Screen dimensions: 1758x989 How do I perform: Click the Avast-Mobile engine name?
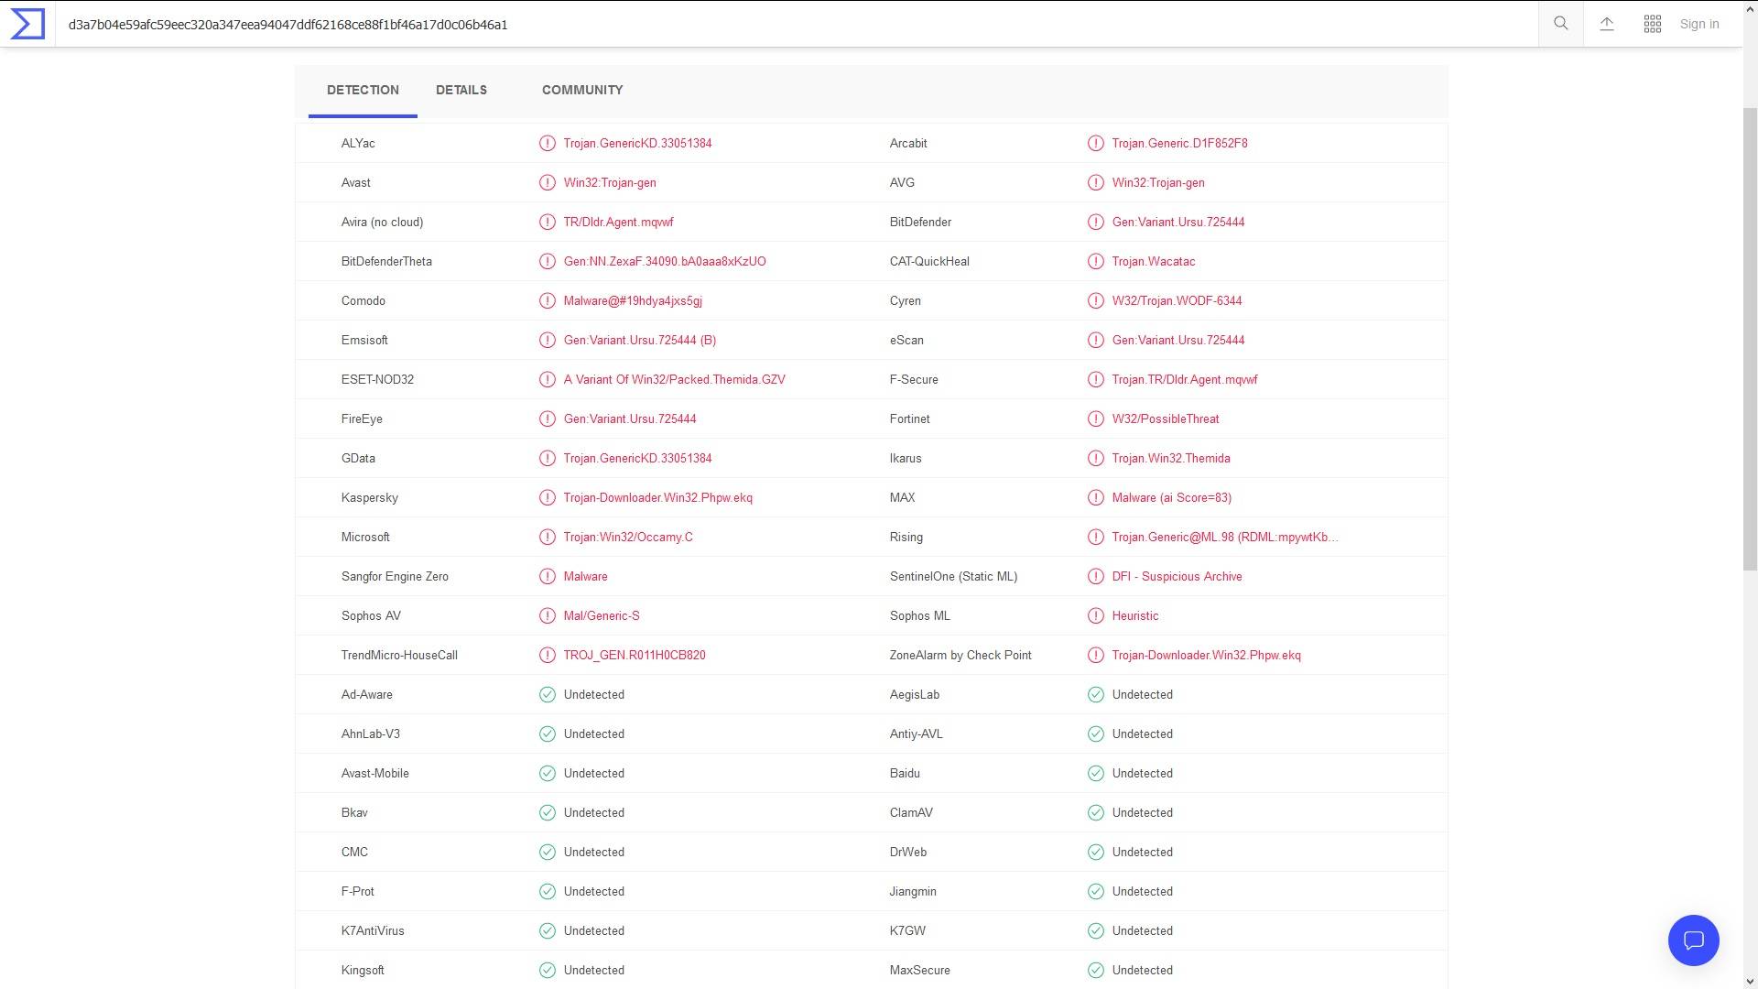coord(374,774)
